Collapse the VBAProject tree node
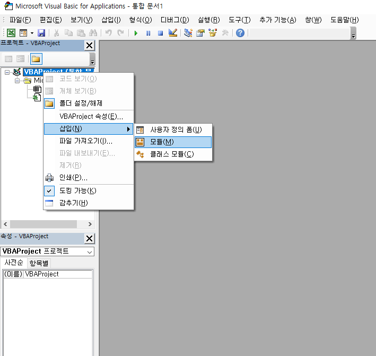Viewport: 376px width, 356px height. pos(7,72)
